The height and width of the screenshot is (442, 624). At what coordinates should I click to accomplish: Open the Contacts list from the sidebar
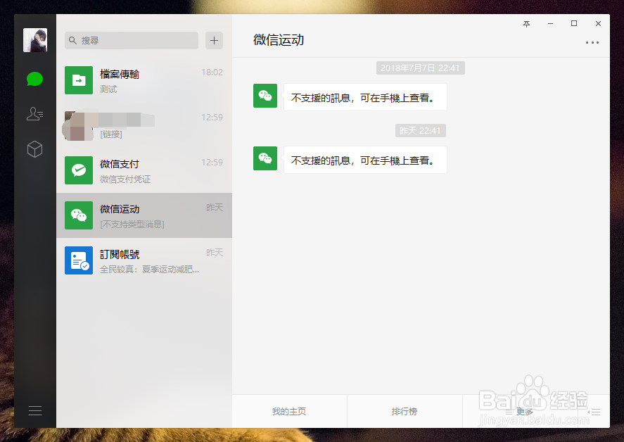point(34,114)
